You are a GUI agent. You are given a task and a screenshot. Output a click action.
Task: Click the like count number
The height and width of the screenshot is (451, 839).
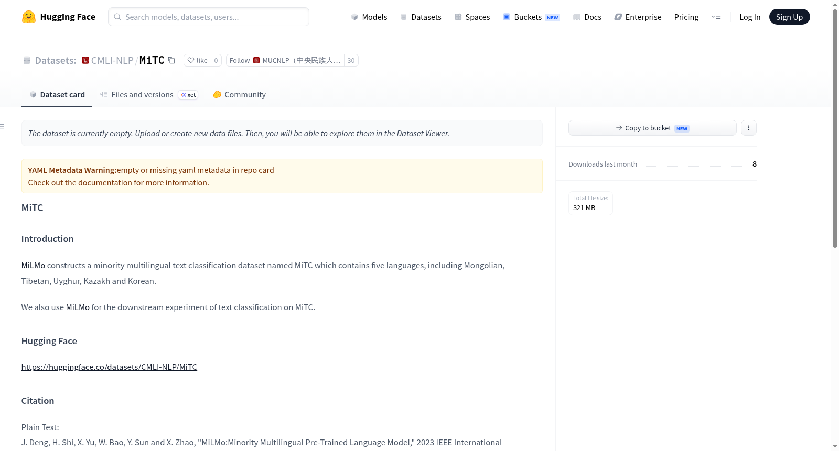click(216, 60)
